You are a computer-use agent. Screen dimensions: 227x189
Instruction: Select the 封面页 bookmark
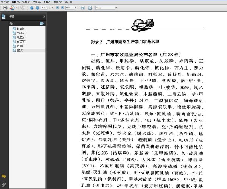coord(21,29)
